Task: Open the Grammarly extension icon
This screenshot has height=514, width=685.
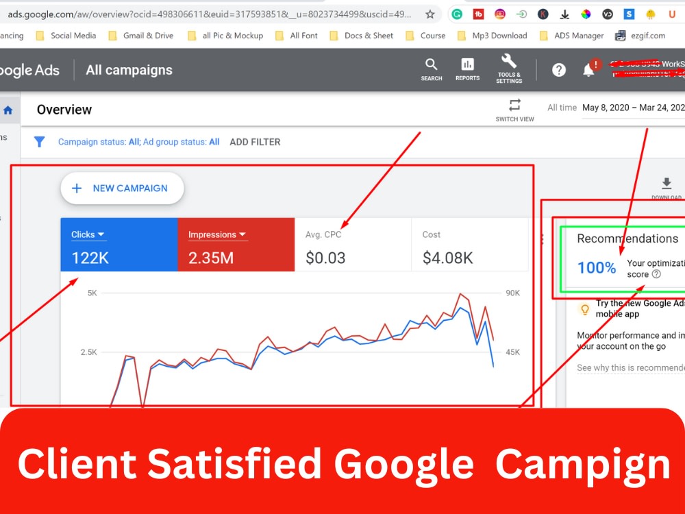Action: click(457, 14)
